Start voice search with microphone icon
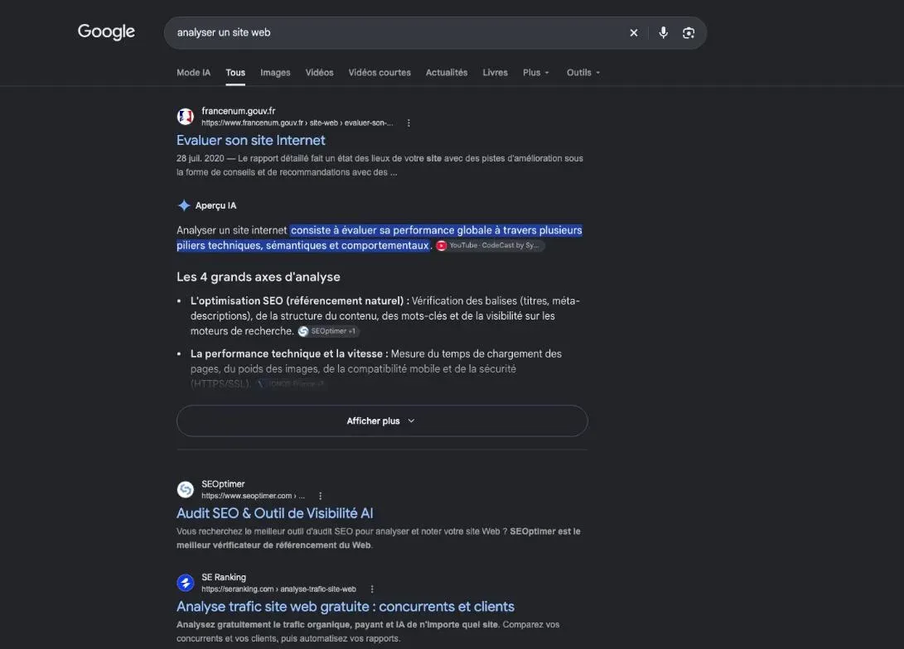The width and height of the screenshot is (904, 649). click(663, 33)
